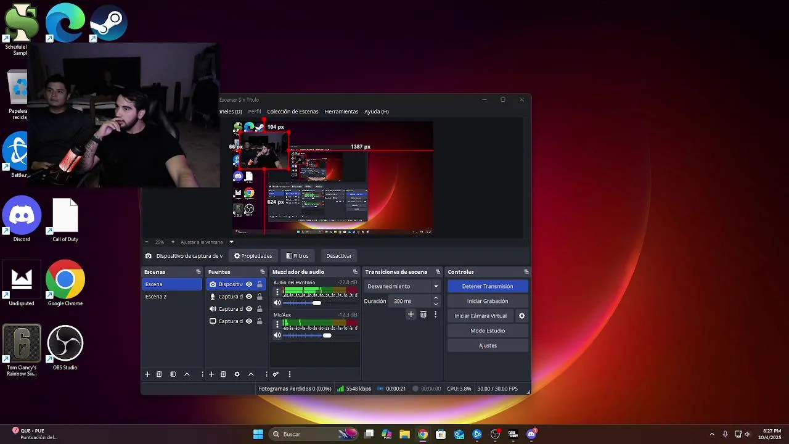Viewport: 789px width, 444px height.
Task: Open virtual camera settings gear icon
Action: 521,316
